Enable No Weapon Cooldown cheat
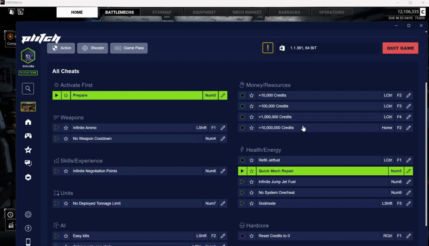This screenshot has height=246, width=429. point(57,138)
